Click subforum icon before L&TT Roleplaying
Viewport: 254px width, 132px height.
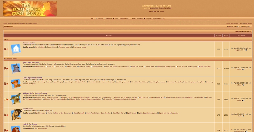(x=33, y=129)
